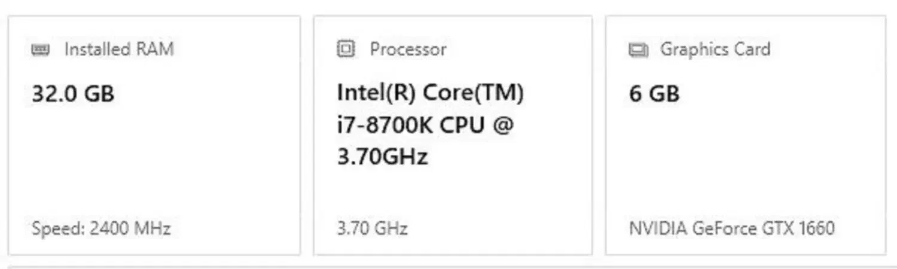This screenshot has height=269, width=897.
Task: Click the 6 GB graphics memory value
Action: [654, 94]
